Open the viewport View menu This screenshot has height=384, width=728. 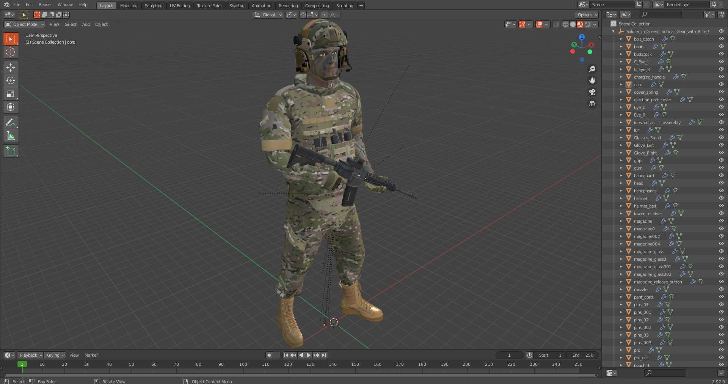54,24
